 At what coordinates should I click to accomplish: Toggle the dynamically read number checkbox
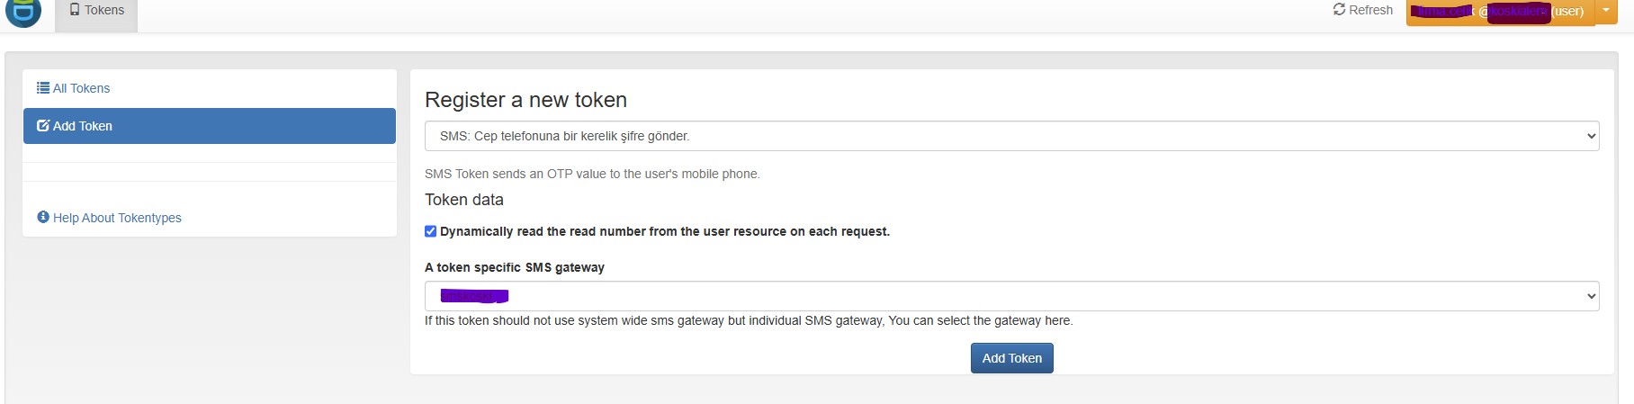point(431,231)
